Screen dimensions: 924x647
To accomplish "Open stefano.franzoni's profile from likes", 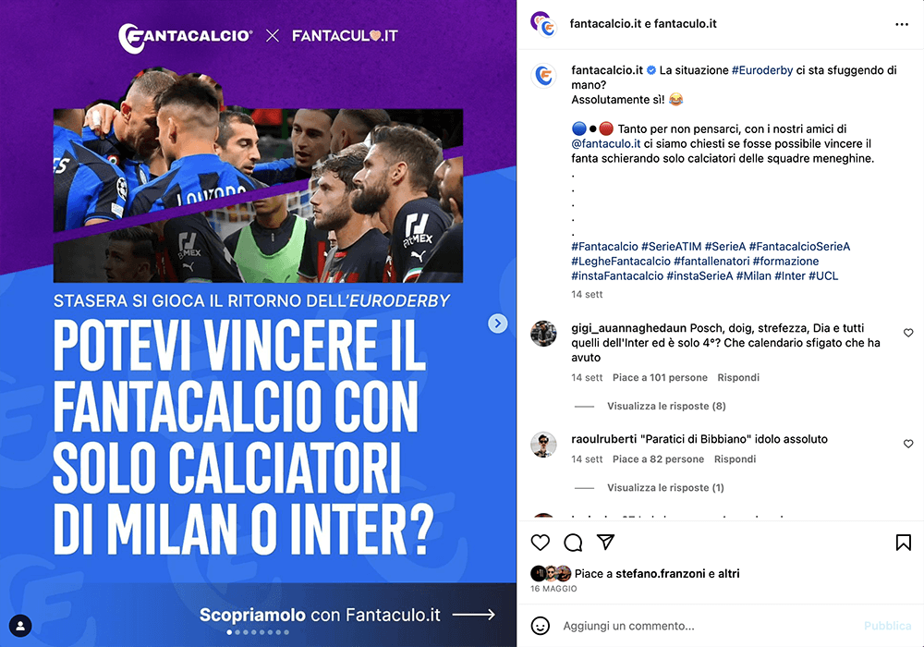I will pos(660,573).
